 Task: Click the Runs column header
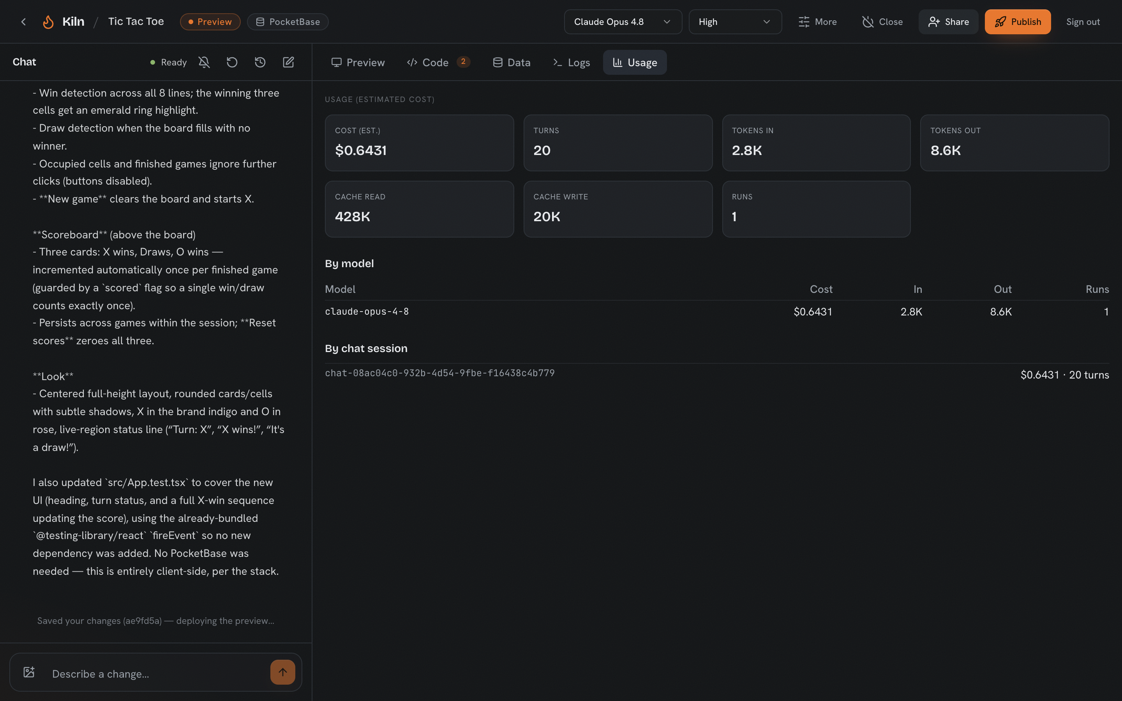coord(1097,289)
